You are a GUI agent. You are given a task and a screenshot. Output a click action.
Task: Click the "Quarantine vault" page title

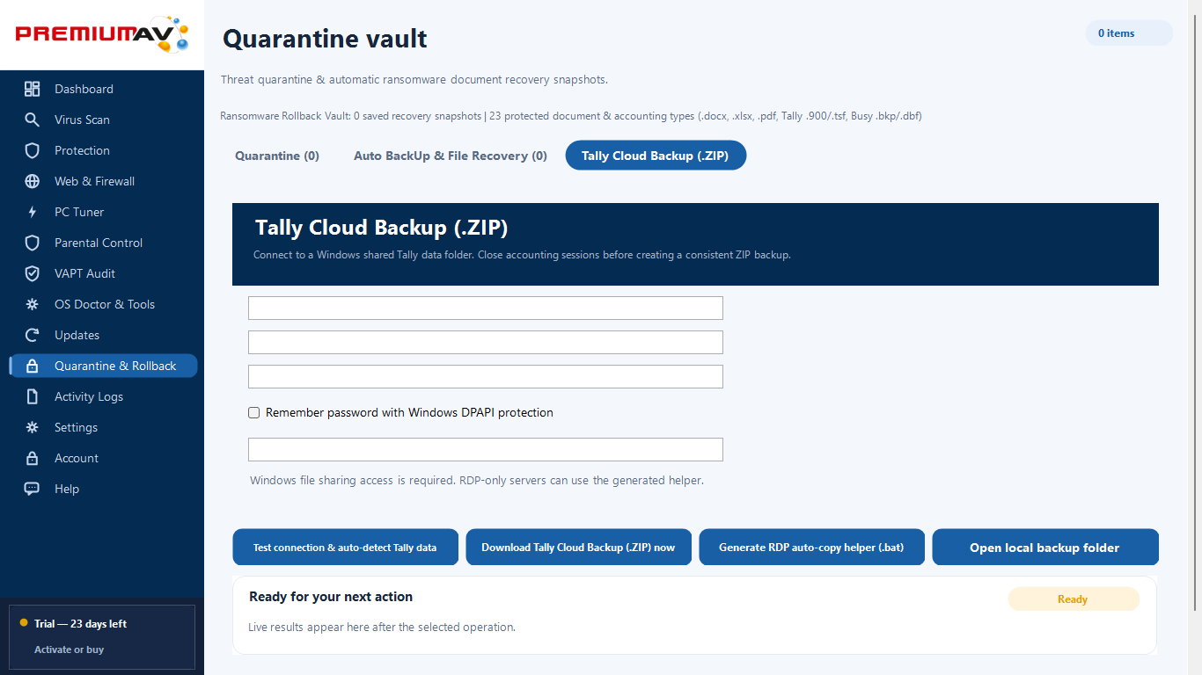[325, 39]
